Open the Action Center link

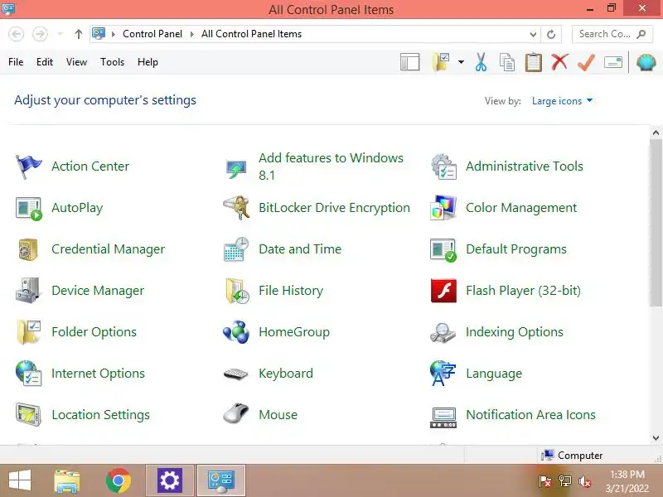pos(90,166)
